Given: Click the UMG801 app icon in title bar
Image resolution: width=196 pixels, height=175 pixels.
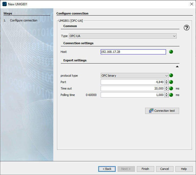Looking at the screenshot, I should pos(4,4).
